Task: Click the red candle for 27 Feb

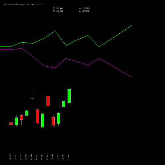Action: (x=21, y=117)
